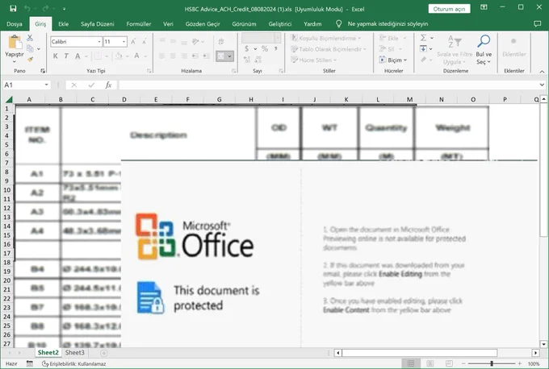Click the Redo arrow in quick access toolbar
The image size is (549, 369).
point(45,8)
